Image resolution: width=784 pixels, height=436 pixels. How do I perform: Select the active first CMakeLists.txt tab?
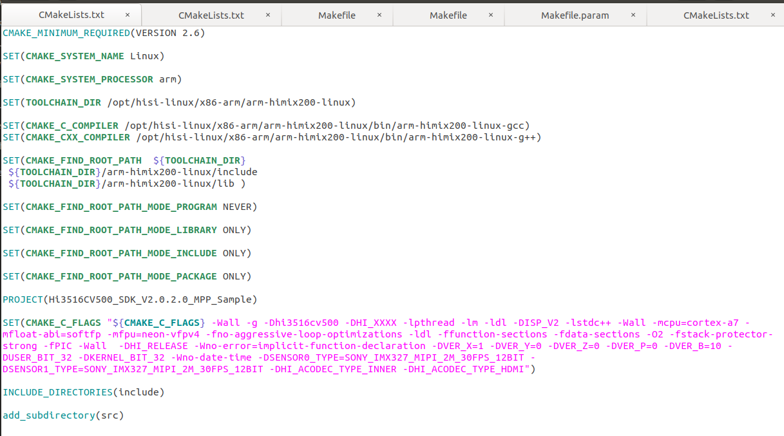tap(71, 14)
